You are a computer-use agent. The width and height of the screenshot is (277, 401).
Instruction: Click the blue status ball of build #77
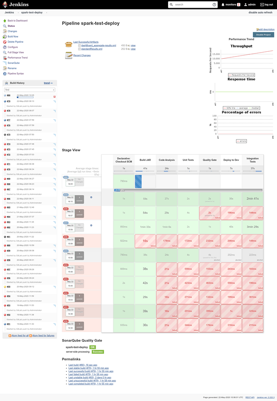coord(5,120)
